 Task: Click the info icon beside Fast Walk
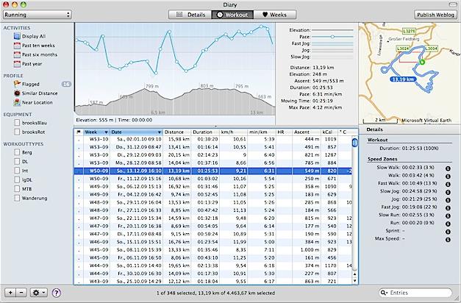[x=448, y=185]
